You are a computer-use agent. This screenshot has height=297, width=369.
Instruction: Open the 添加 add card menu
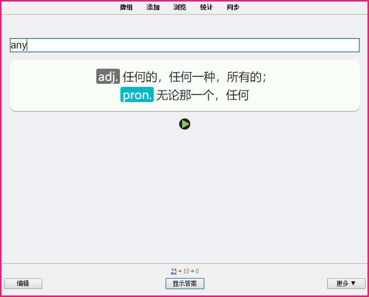[153, 7]
